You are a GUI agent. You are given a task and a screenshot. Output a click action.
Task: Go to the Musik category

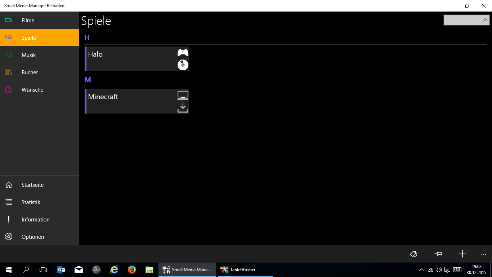click(39, 55)
